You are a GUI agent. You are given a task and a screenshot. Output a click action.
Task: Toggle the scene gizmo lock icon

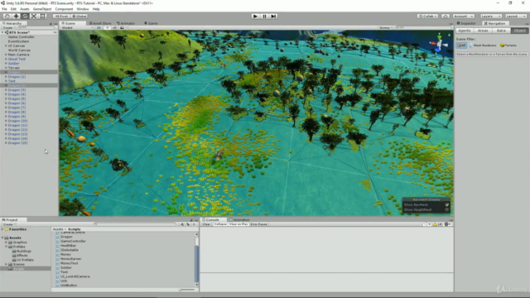[x=449, y=35]
